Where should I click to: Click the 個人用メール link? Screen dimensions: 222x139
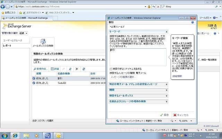click(x=203, y=33)
